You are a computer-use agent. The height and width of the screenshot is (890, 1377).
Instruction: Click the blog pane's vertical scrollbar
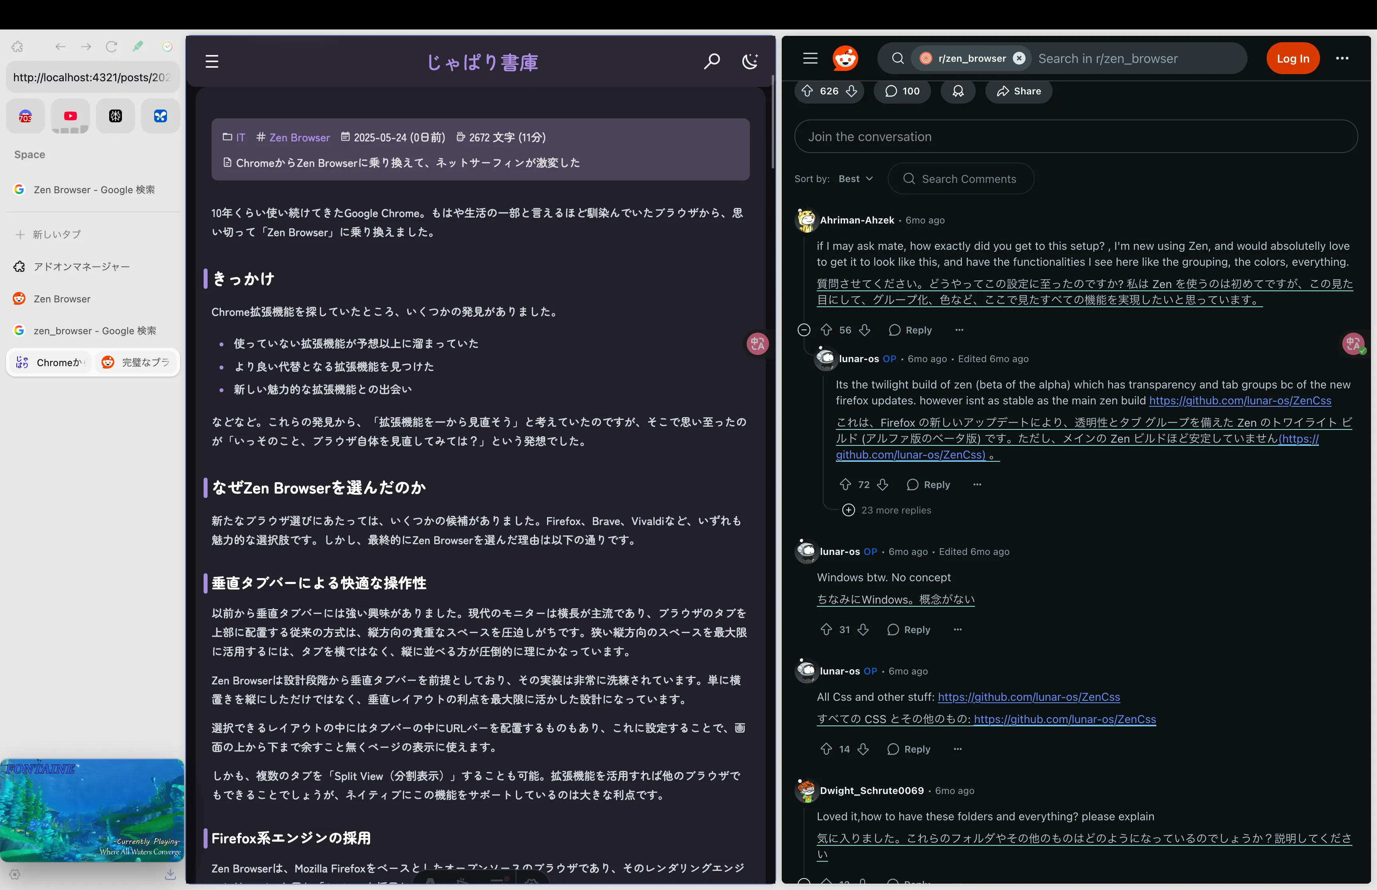coord(772,122)
